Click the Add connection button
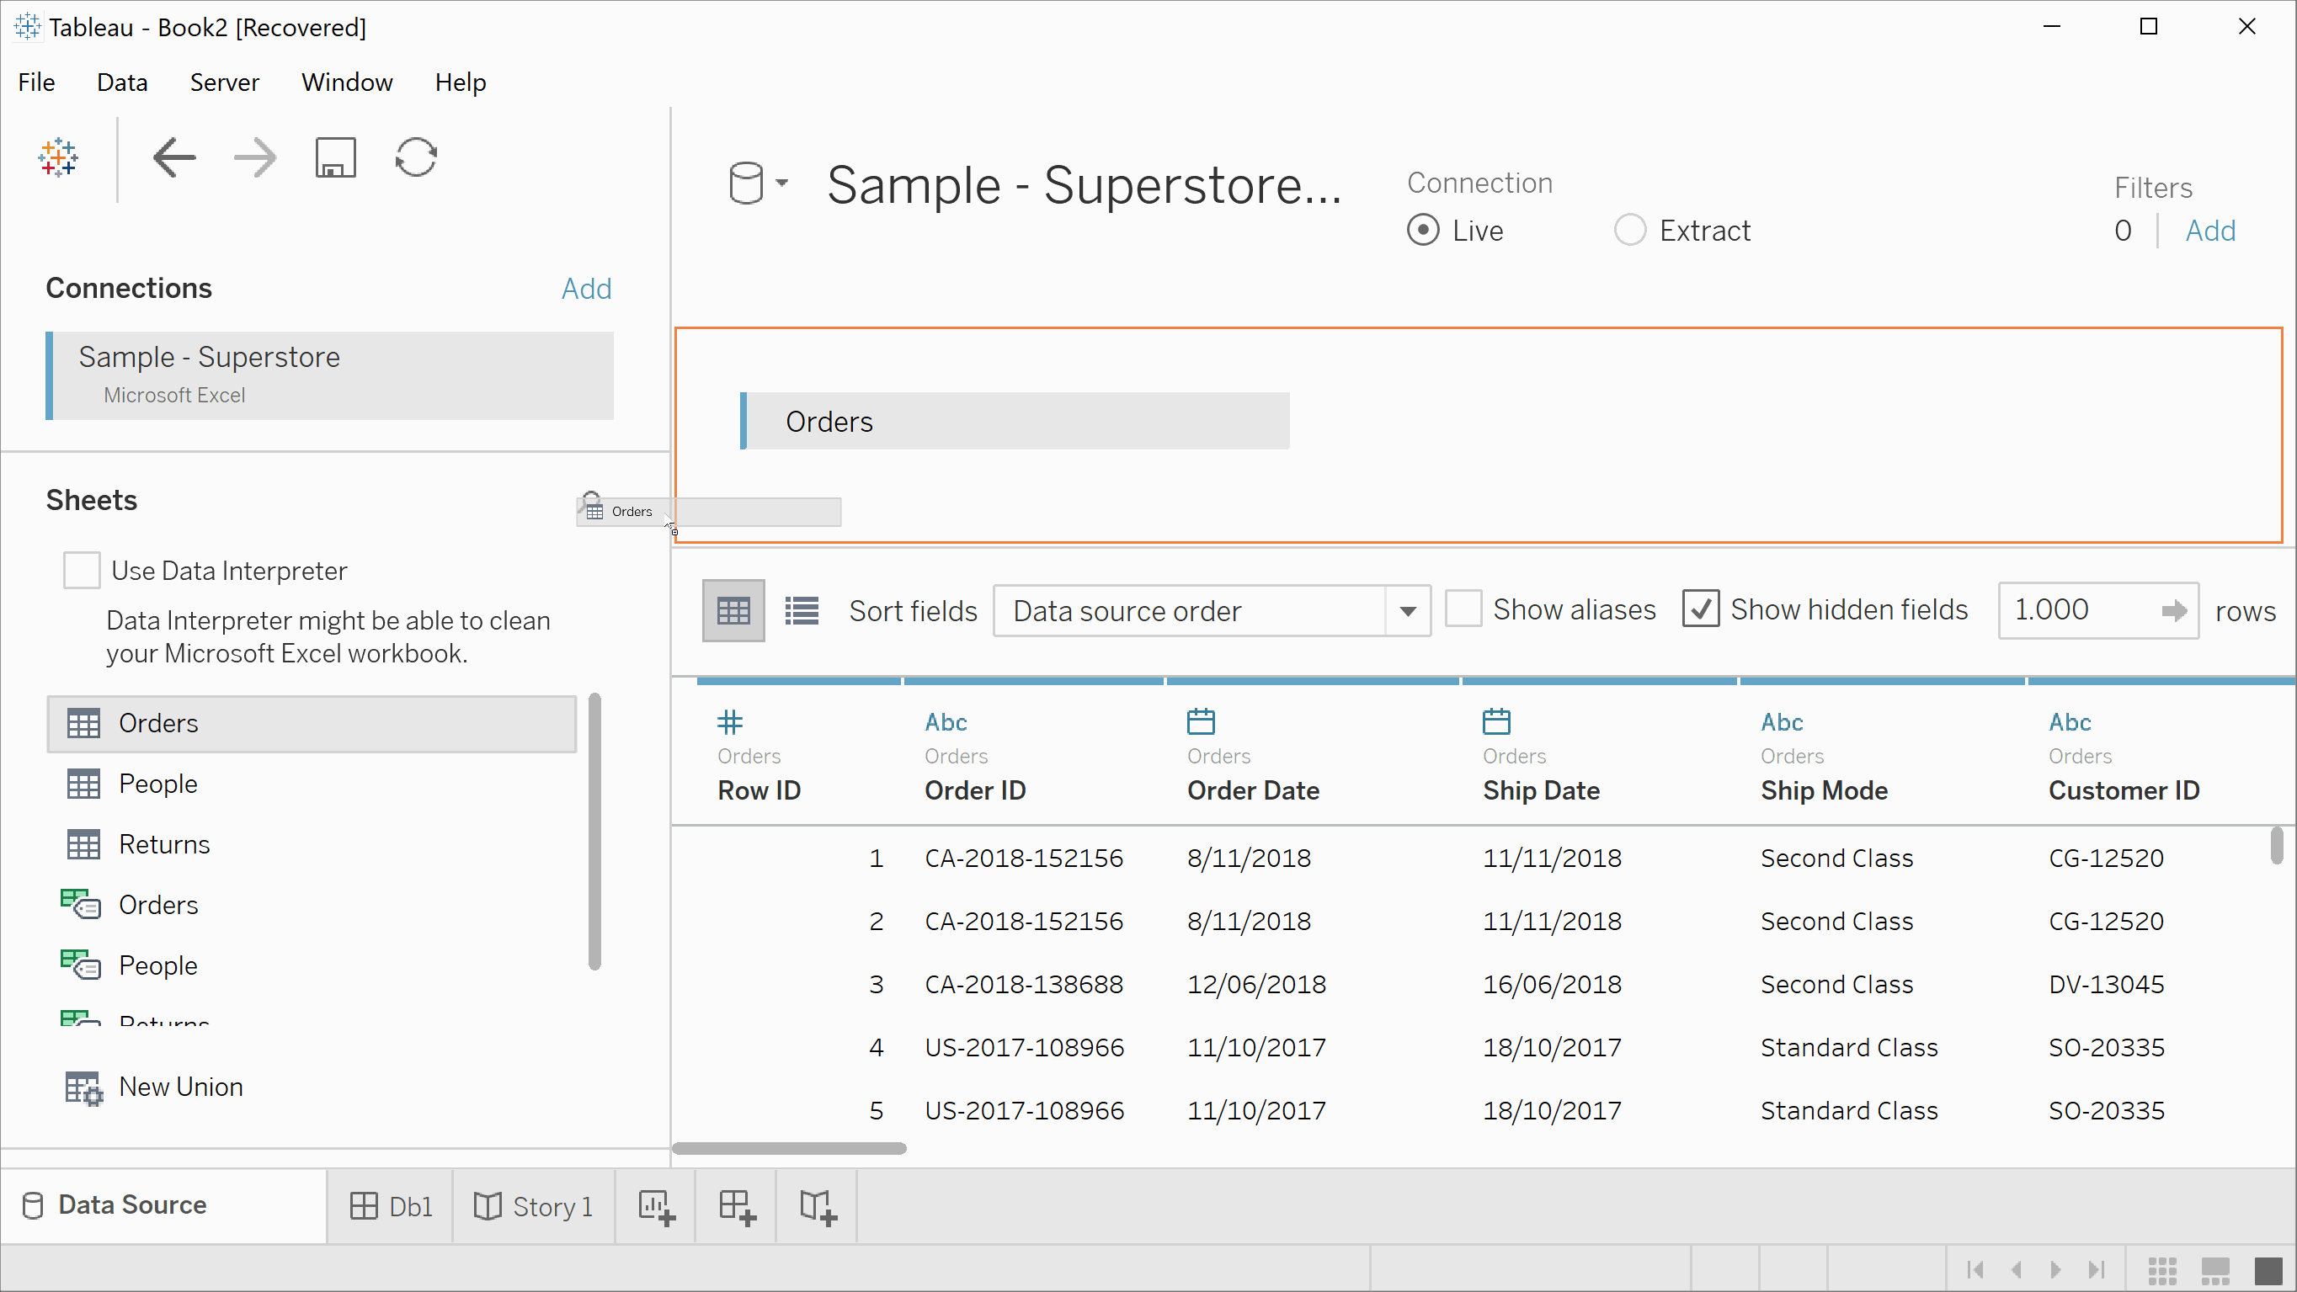2297x1292 pixels. click(x=587, y=289)
